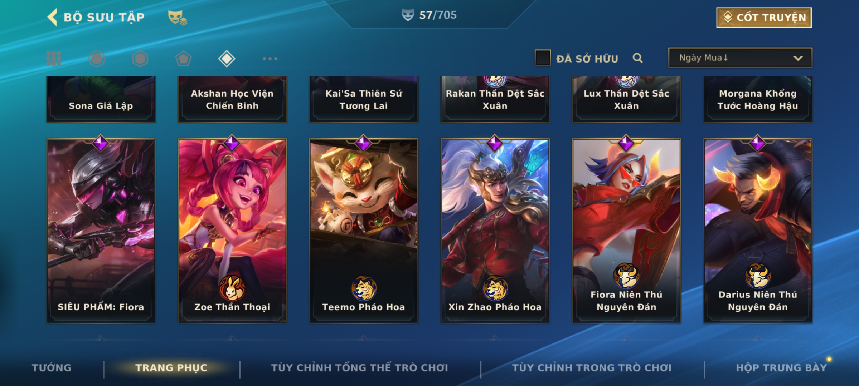Open Tùy Chỉnh Tổng Thể Trò Chơi tab
859x386 pixels.
pyautogui.click(x=360, y=367)
